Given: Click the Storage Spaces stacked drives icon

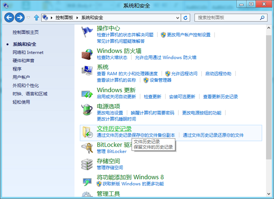Looking at the screenshot, I should [87, 164].
